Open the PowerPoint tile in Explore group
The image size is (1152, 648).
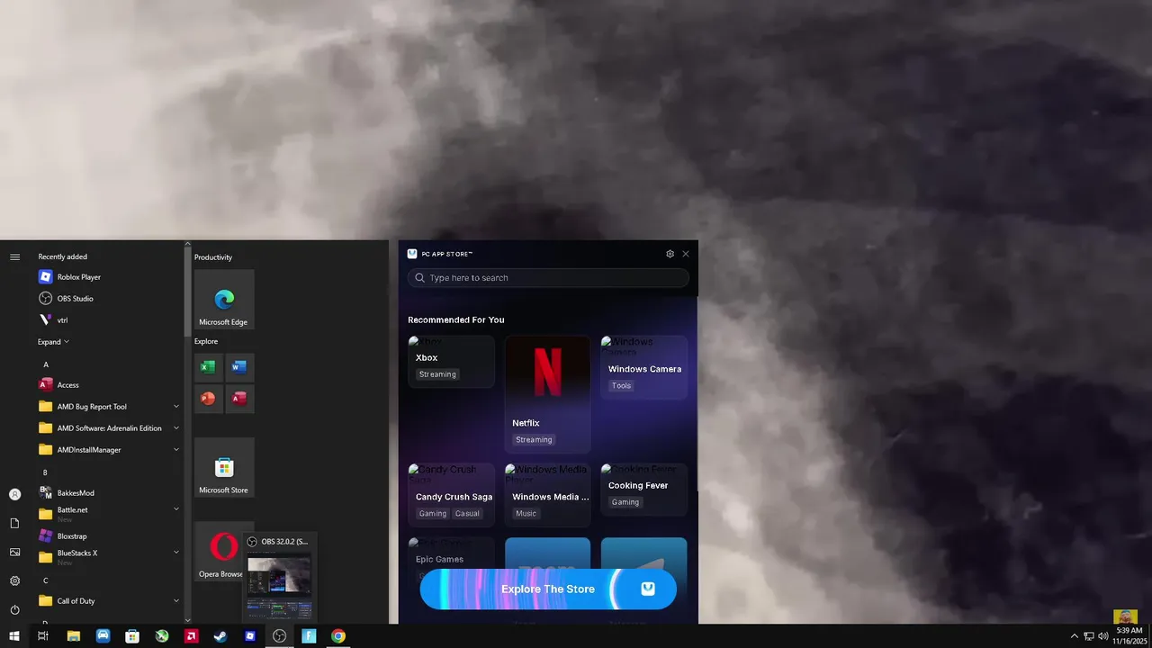[209, 399]
